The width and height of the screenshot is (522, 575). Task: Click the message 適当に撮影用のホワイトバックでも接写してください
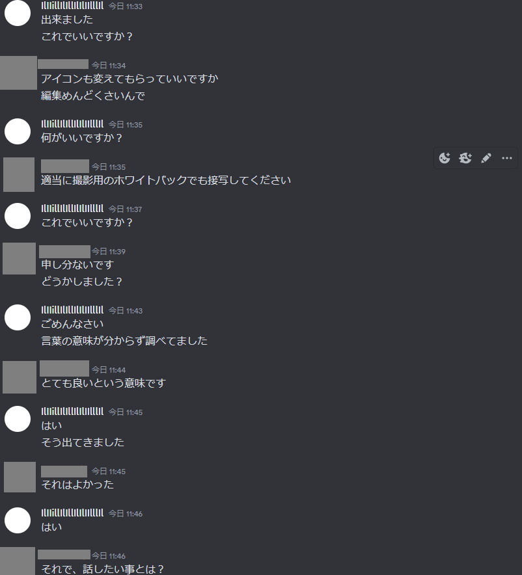pyautogui.click(x=166, y=180)
